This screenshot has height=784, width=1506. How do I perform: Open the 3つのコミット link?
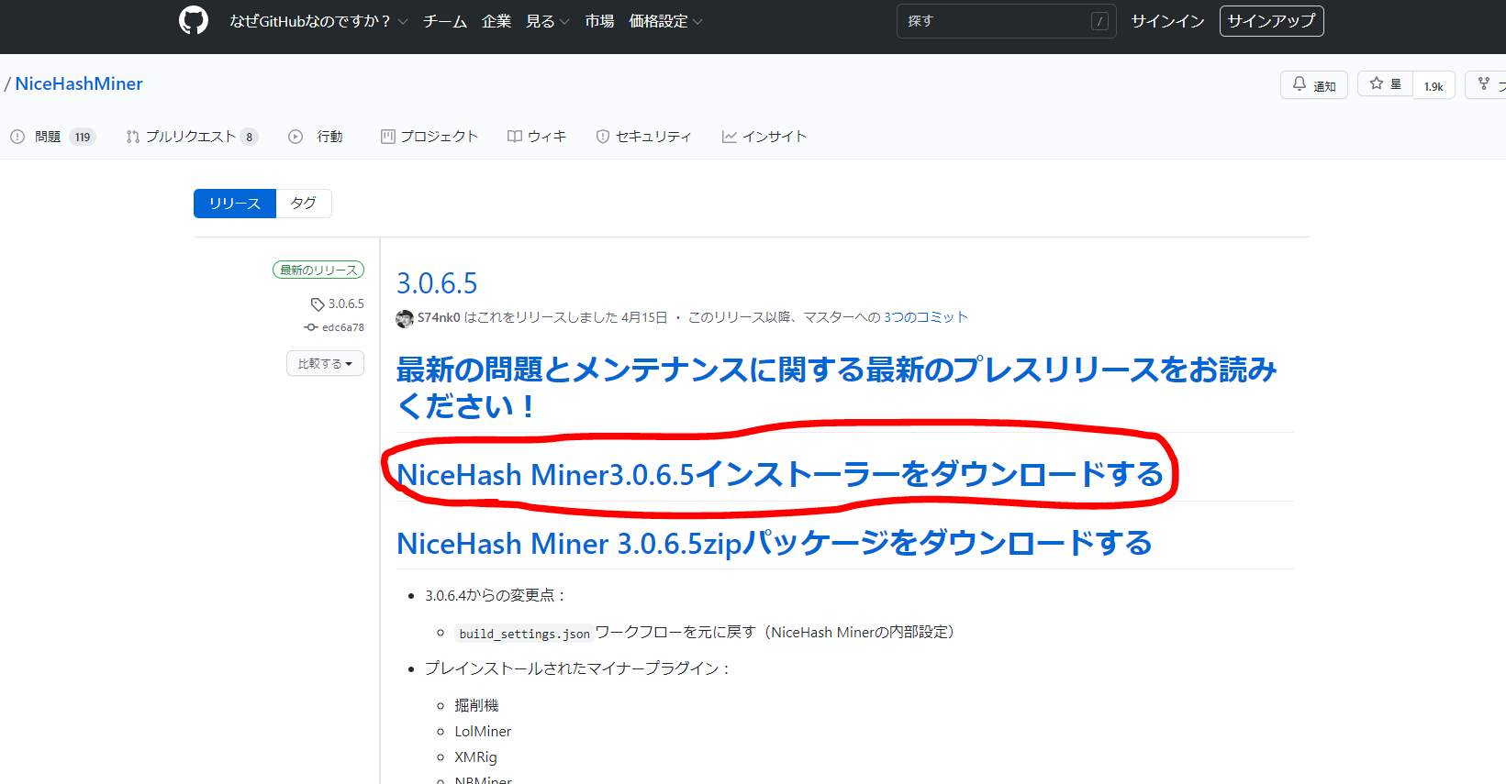[x=926, y=317]
